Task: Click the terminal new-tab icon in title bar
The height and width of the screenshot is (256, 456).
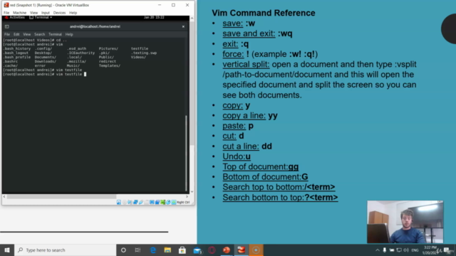Action: (x=7, y=26)
